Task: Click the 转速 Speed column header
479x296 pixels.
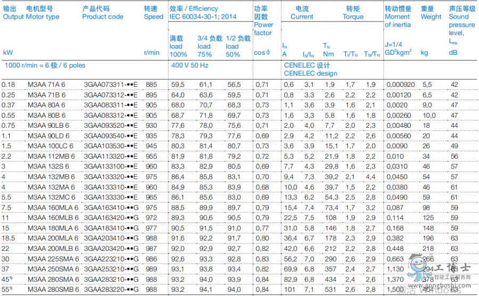Action: pos(153,13)
